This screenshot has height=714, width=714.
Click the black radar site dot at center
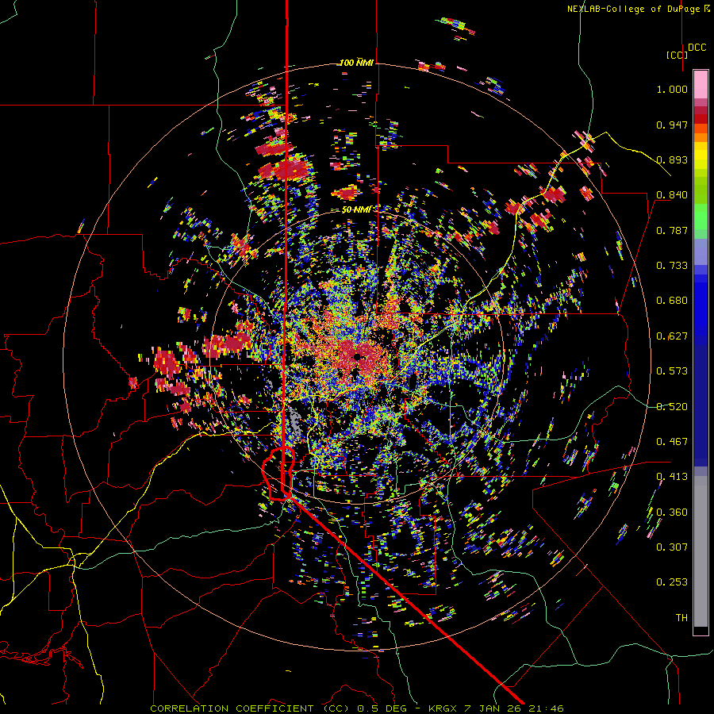(358, 356)
